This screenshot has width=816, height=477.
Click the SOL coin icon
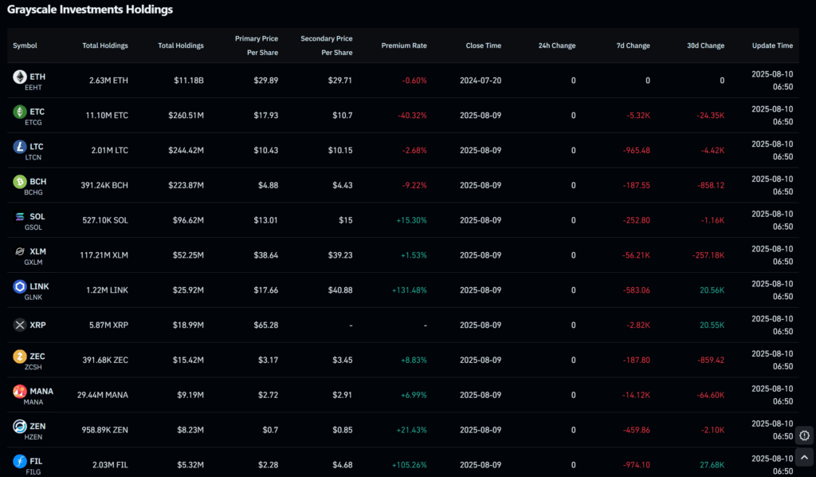[x=20, y=217]
